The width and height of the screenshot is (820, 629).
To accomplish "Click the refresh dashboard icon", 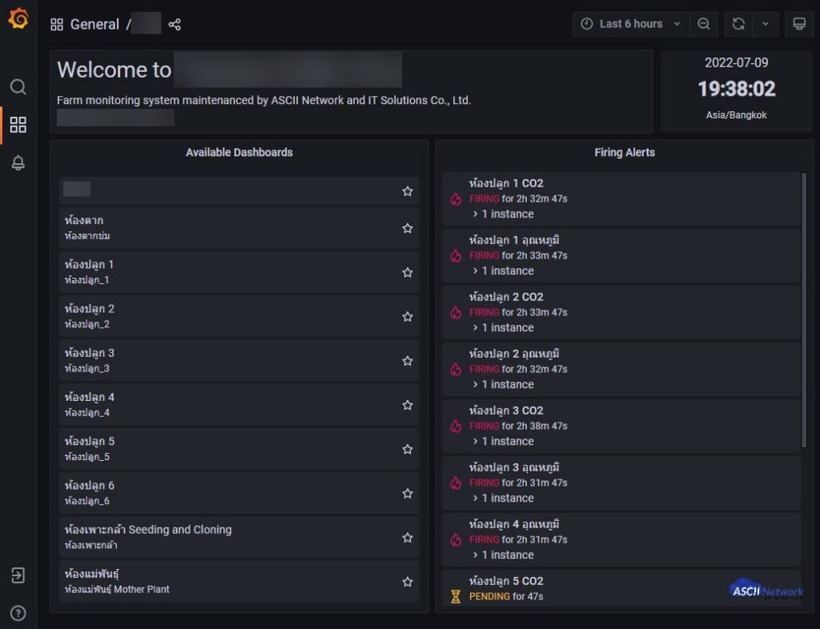I will (738, 24).
